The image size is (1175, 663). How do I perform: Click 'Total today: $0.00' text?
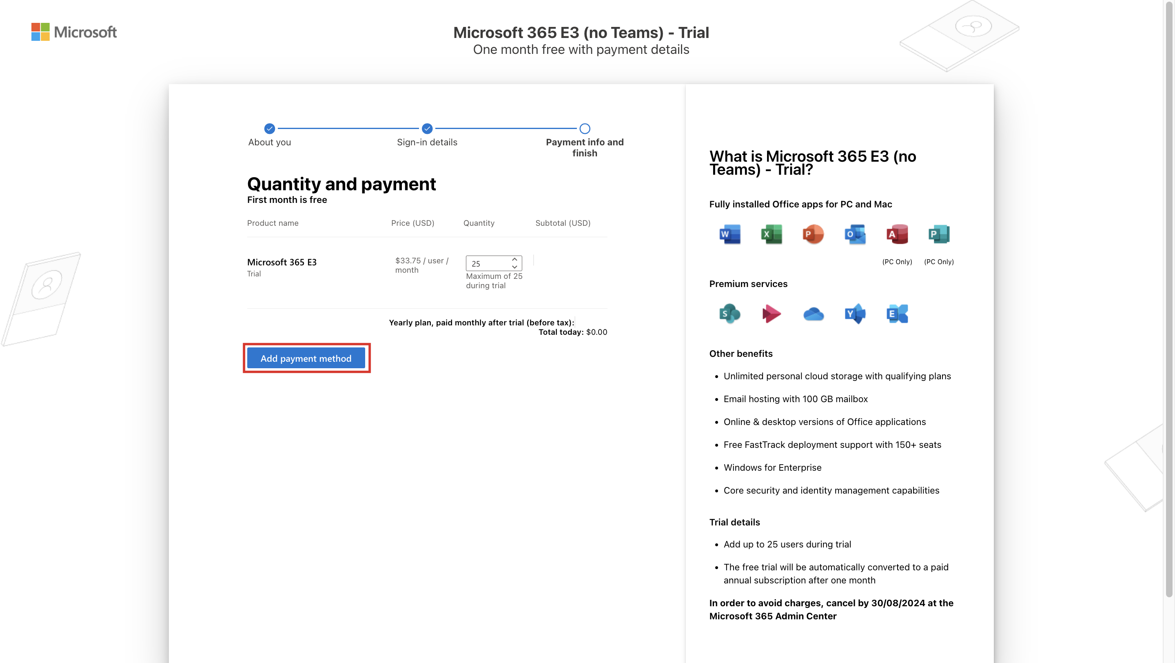573,332
